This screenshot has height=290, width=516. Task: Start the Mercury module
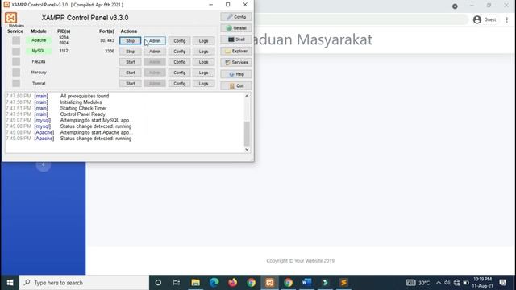(x=131, y=72)
